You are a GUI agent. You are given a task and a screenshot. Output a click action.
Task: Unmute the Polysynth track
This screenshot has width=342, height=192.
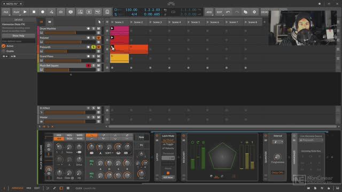pyautogui.click(x=98, y=47)
